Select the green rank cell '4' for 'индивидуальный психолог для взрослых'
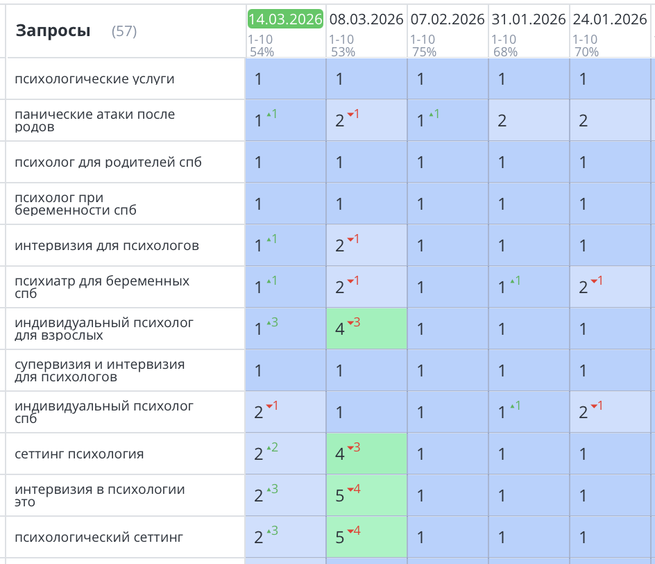Image resolution: width=655 pixels, height=564 pixels. click(x=366, y=328)
